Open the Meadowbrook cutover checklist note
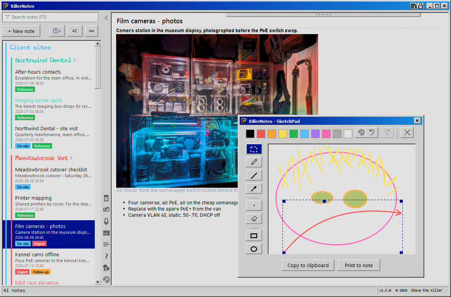Screen dimensions: 451x297 [x=53, y=178]
